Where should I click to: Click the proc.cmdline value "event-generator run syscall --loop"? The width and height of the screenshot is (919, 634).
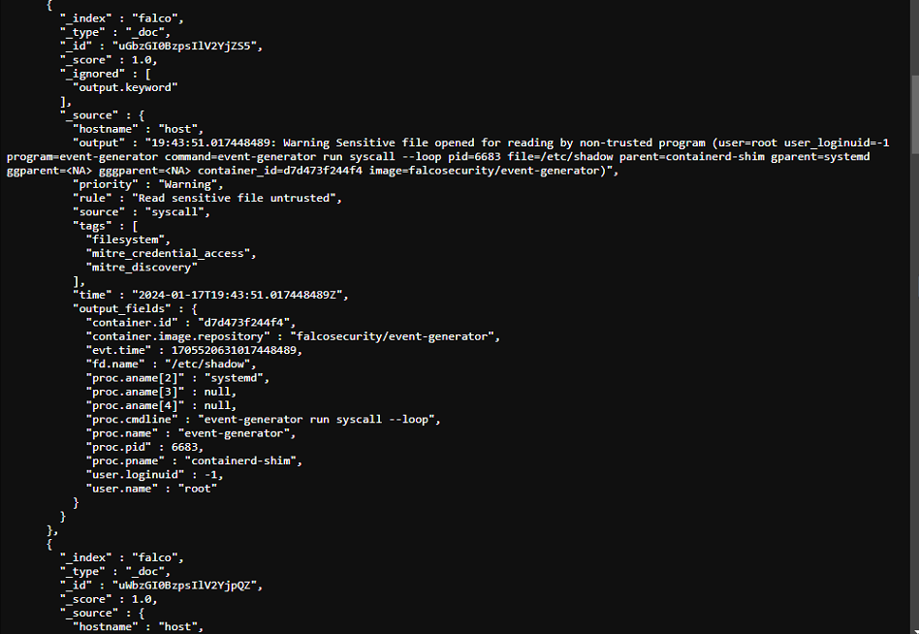click(316, 420)
